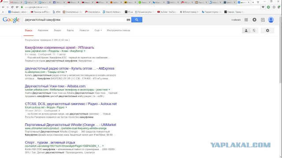Open on-screen keyboard icon in search box
Viewport: 282px width, 158px height.
click(x=128, y=20)
